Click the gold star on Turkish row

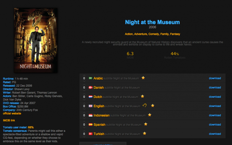pos(144,133)
